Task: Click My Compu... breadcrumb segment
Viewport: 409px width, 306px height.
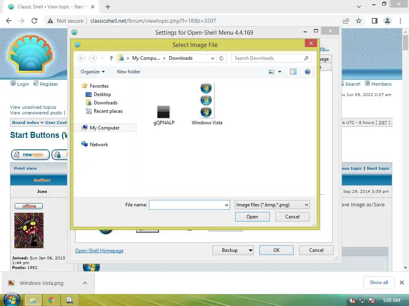Action: pyautogui.click(x=146, y=58)
